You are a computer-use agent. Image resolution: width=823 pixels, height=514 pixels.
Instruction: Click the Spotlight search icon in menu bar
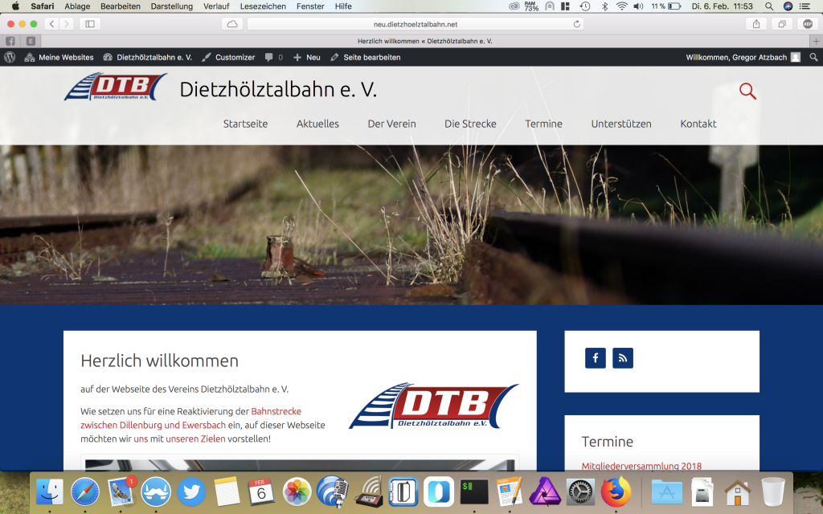pyautogui.click(x=769, y=6)
